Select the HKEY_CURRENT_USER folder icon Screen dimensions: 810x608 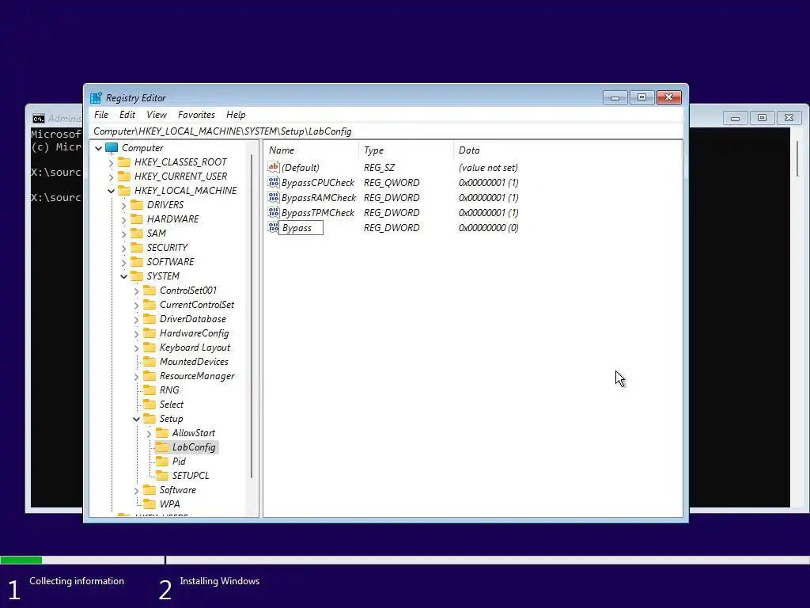pyautogui.click(x=124, y=177)
